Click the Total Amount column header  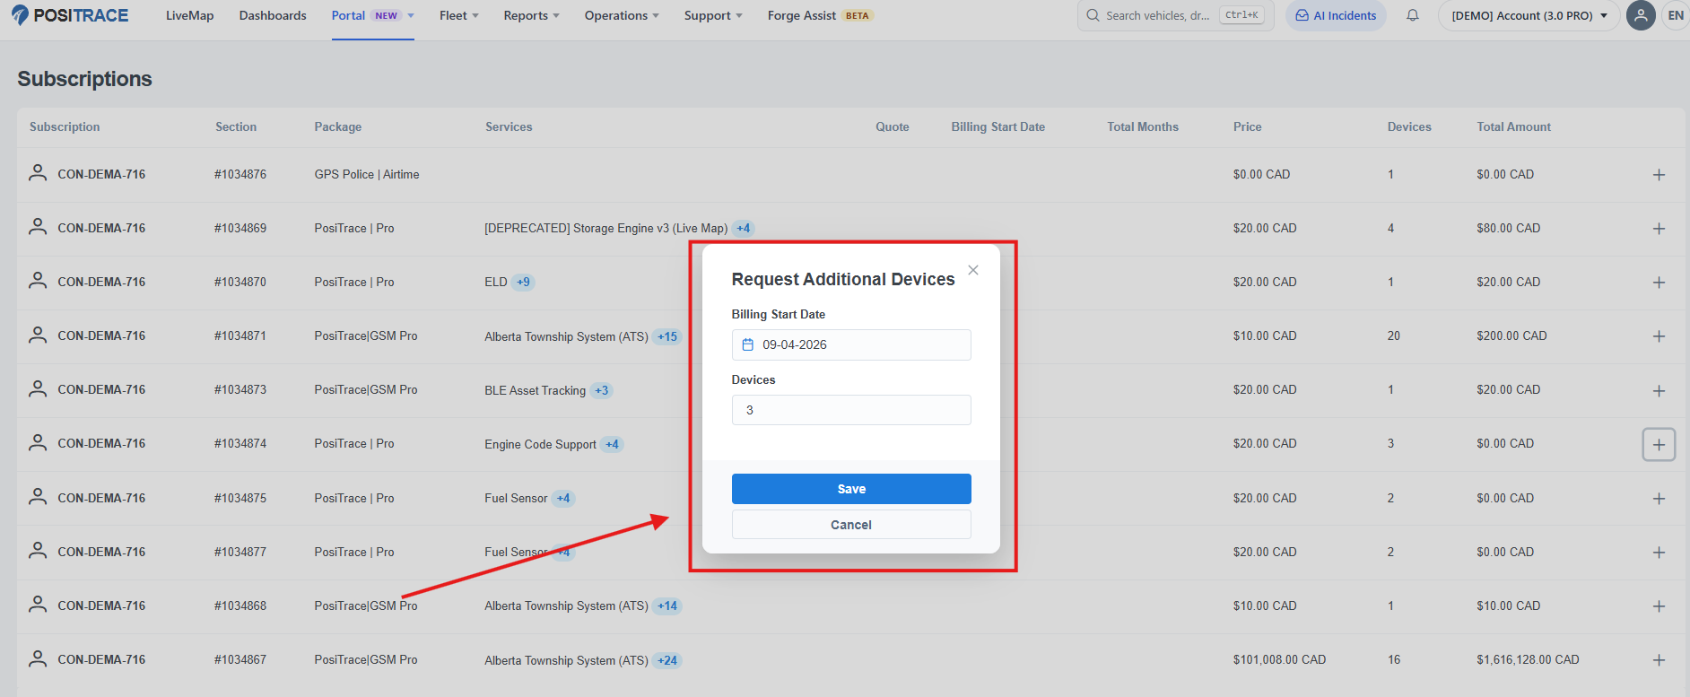coord(1513,127)
